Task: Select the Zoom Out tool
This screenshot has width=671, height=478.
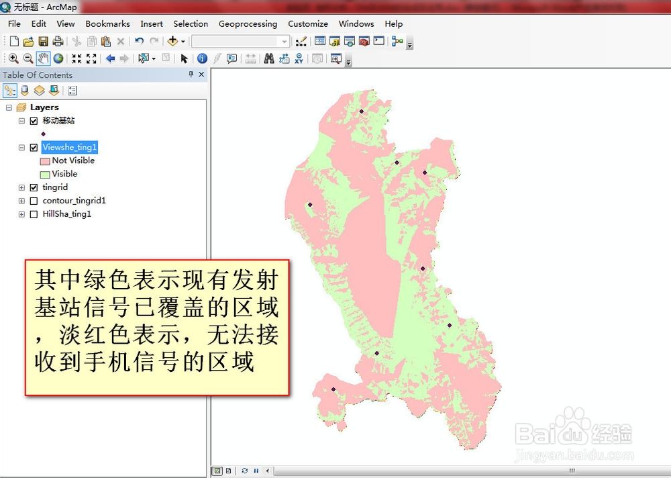Action: pyautogui.click(x=28, y=58)
